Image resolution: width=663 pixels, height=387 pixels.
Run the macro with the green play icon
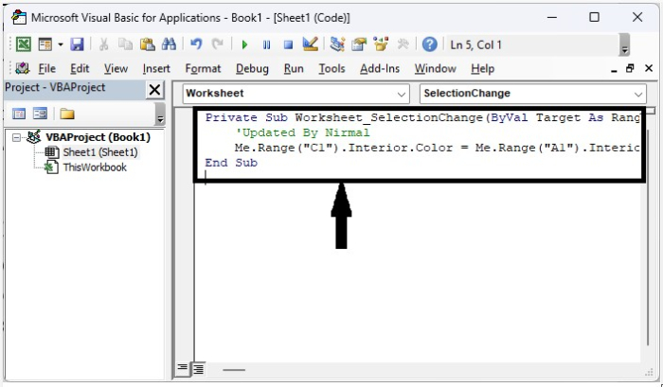(x=244, y=44)
